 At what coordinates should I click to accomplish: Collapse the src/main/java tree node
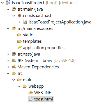8,9
